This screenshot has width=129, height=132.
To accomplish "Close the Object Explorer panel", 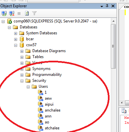I will (113, 6).
